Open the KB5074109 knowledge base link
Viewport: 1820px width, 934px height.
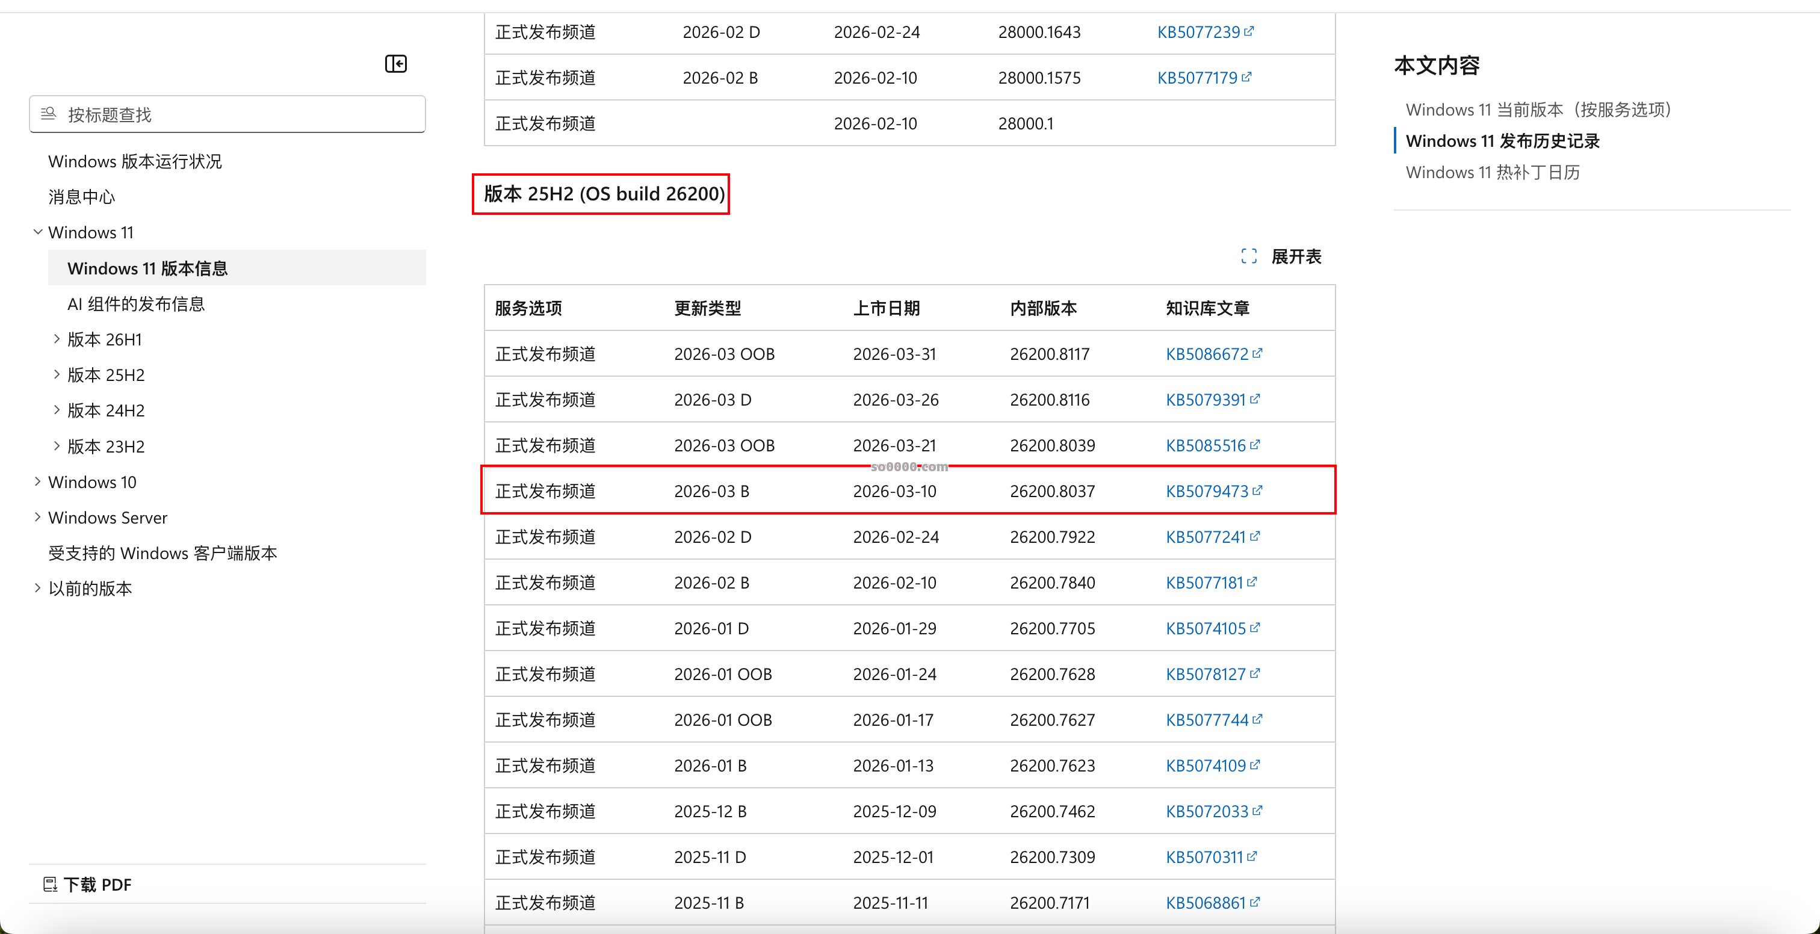click(1206, 765)
